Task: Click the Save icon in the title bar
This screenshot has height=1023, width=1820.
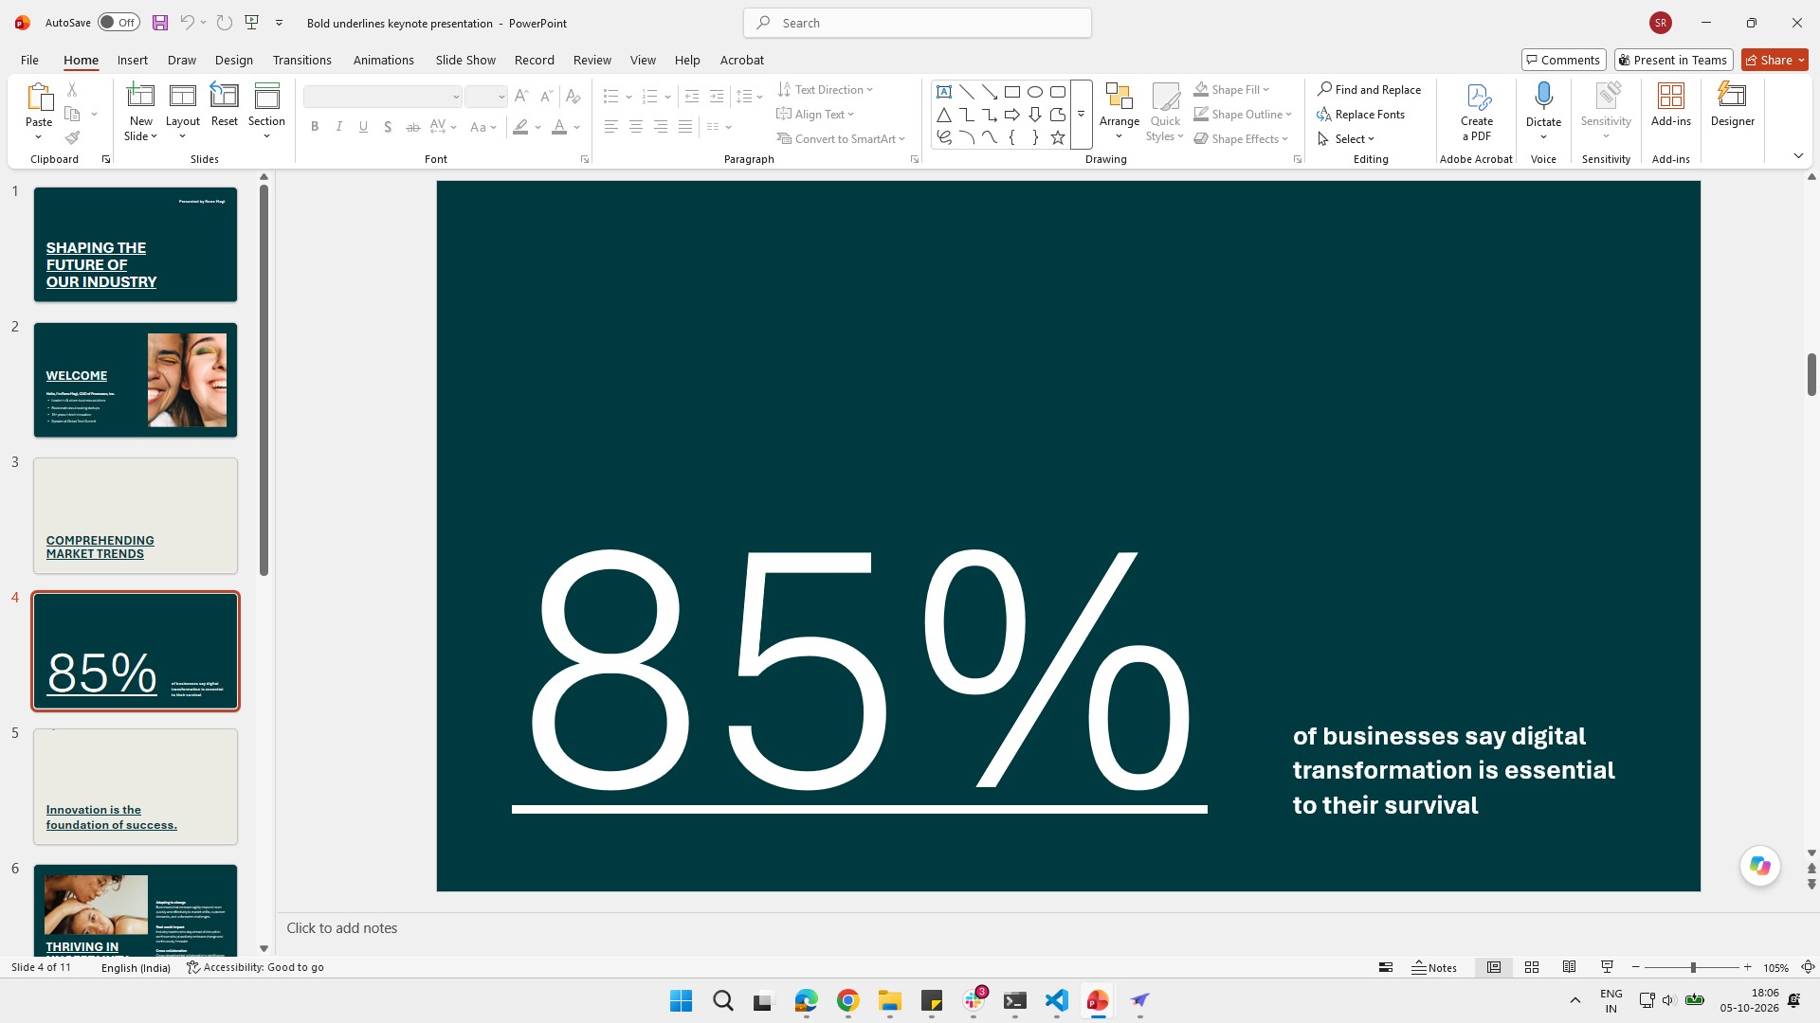Action: tap(159, 23)
